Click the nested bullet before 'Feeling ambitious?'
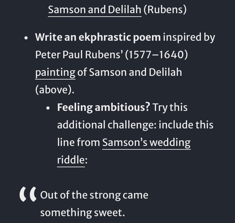This screenshot has width=235, height=223. (x=48, y=108)
